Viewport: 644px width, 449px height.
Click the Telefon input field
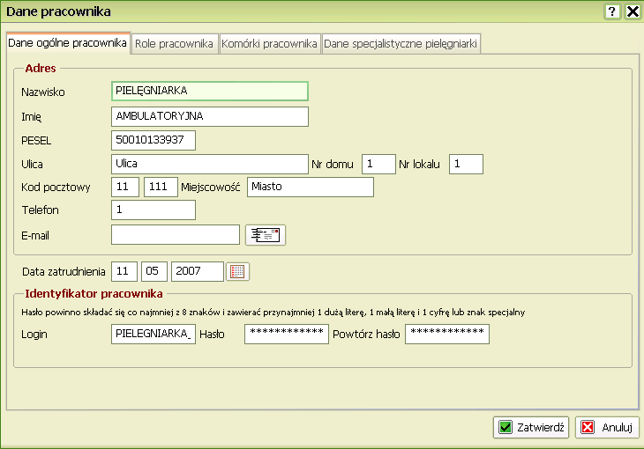[x=154, y=210]
